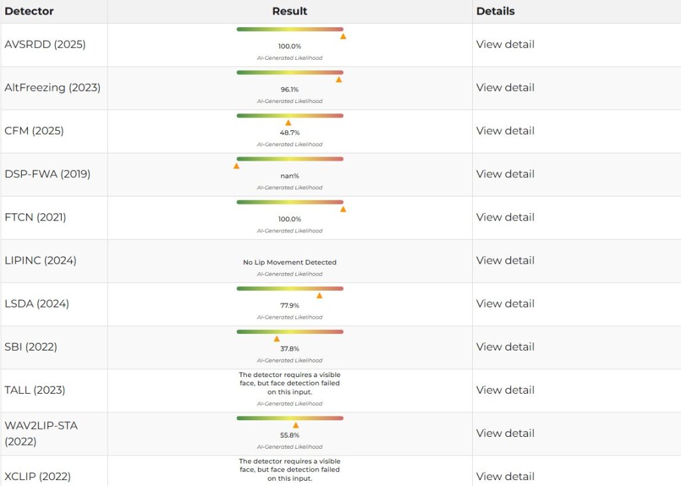View detail for XCLIP (2022)
This screenshot has height=486, width=681.
tap(505, 476)
